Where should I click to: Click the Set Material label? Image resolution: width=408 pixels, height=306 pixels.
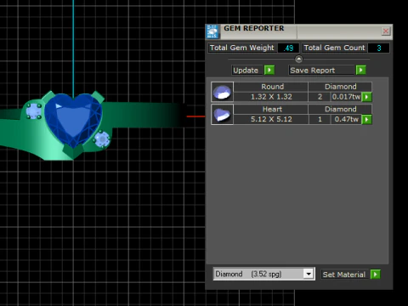pyautogui.click(x=344, y=275)
